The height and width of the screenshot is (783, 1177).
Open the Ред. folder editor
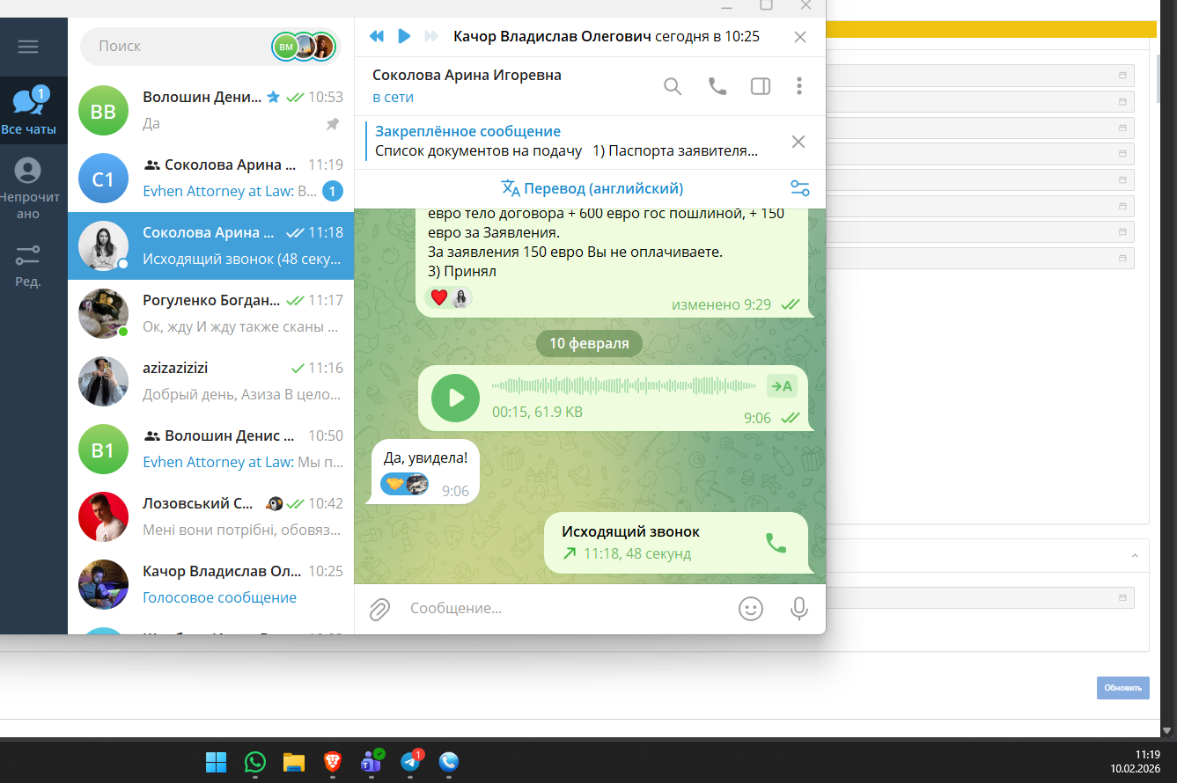(28, 266)
